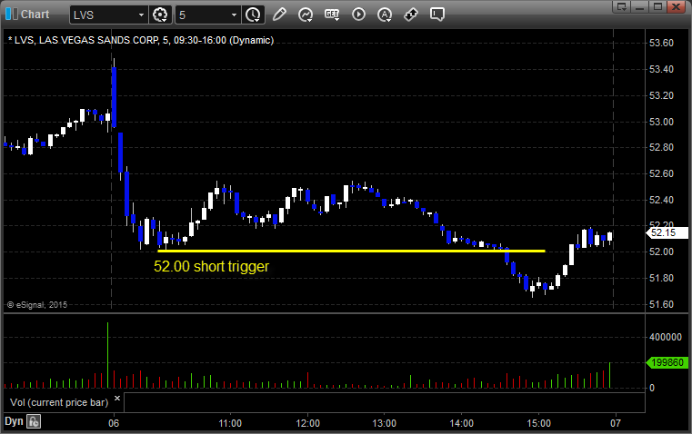This screenshot has height=434, width=692.
Task: Click the Dyn scale label
Action: pos(14,421)
